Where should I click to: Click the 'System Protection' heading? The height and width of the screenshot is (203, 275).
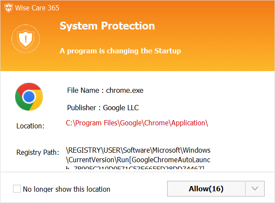point(107,26)
